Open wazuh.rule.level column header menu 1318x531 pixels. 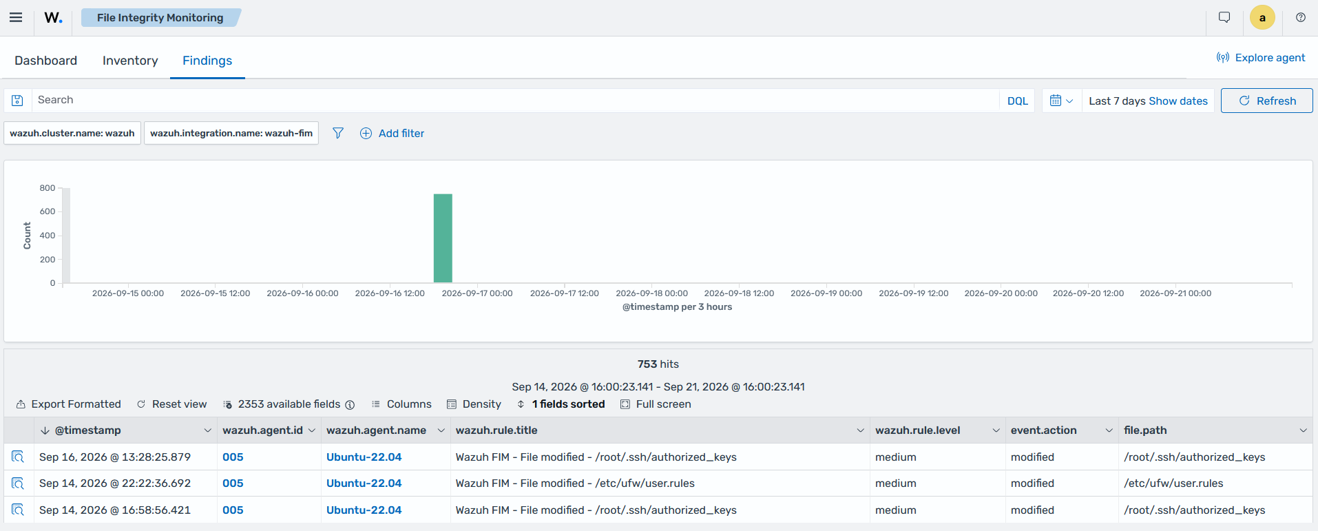pyautogui.click(x=996, y=430)
